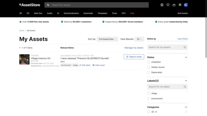Image resolution: width=207 pixels, height=116 pixels.
Task: Open the Templates menu
Action: [x=102, y=13]
